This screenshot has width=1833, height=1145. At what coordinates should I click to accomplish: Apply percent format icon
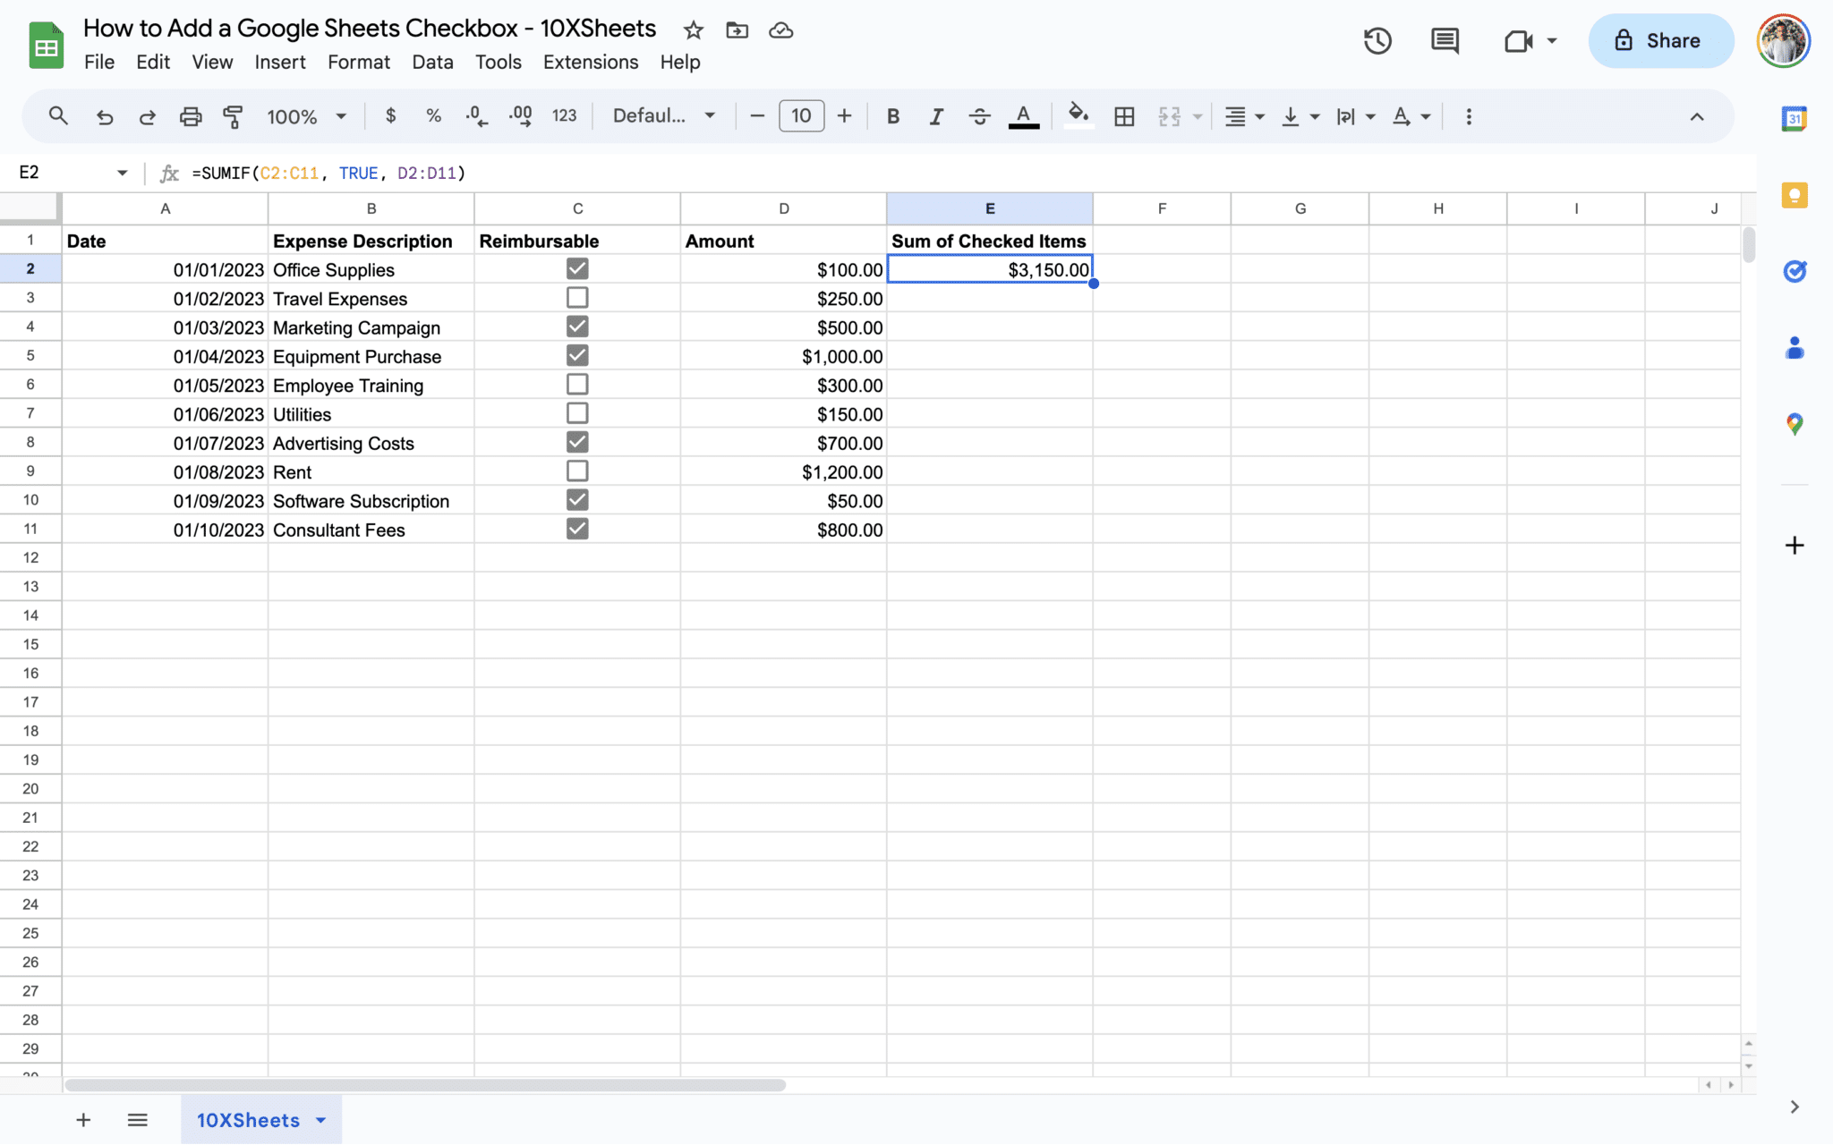(x=434, y=116)
